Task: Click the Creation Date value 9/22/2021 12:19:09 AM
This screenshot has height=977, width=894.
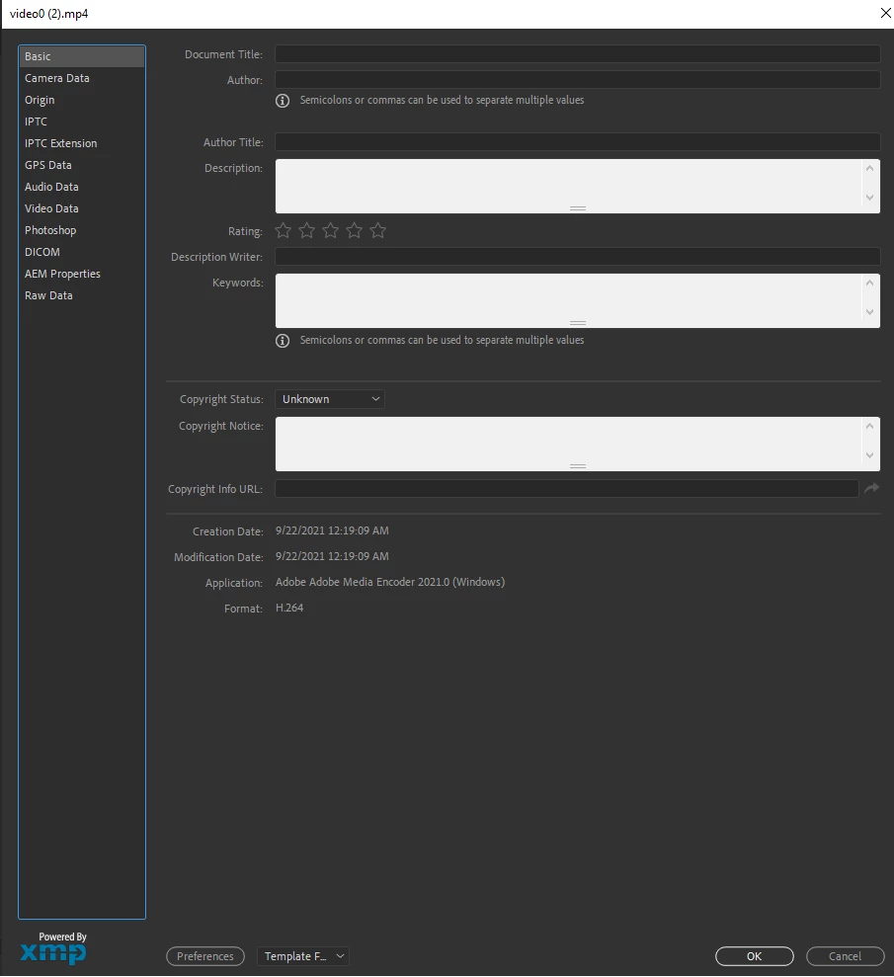Action: [332, 530]
